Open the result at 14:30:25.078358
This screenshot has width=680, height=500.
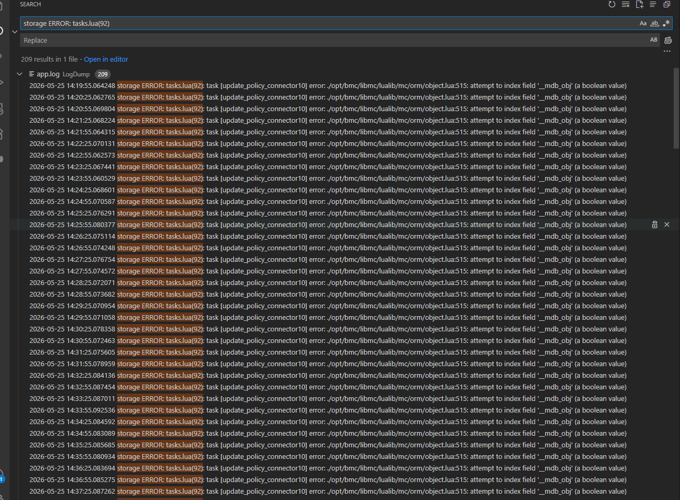pyautogui.click(x=328, y=329)
